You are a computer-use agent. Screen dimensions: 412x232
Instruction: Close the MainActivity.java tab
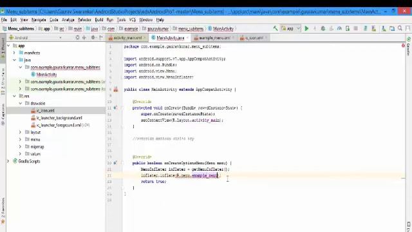187,38
